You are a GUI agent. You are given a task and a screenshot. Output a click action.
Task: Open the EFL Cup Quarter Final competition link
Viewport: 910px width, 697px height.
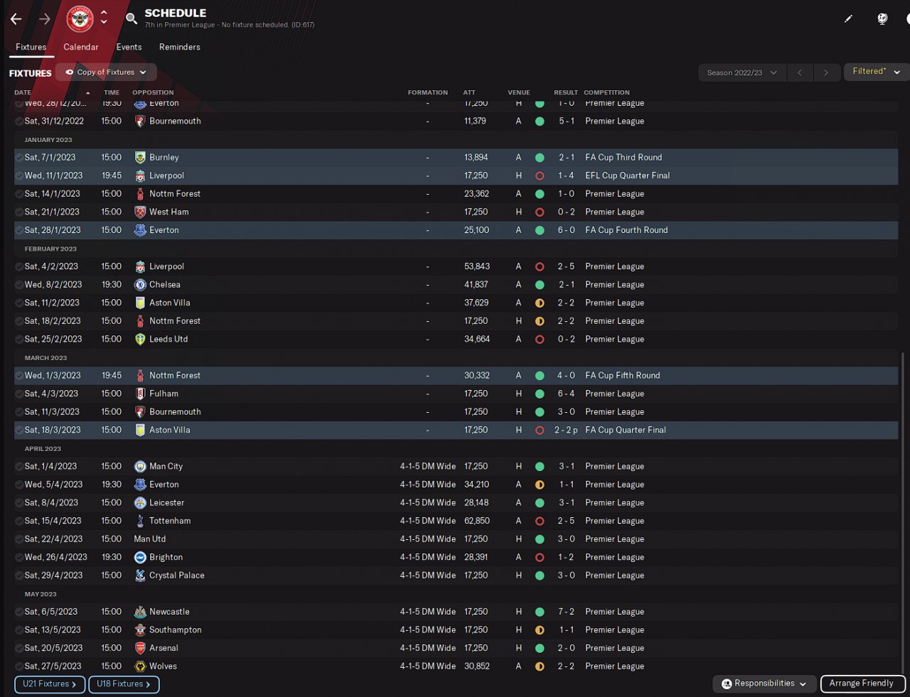pyautogui.click(x=628, y=175)
